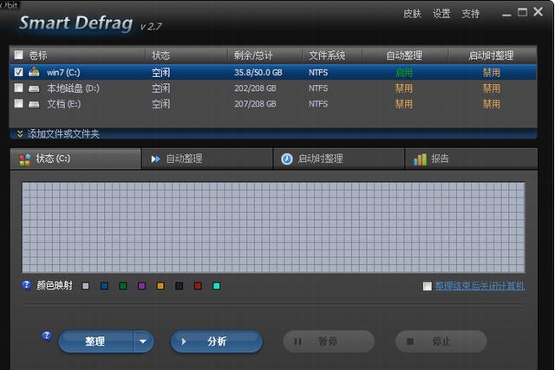Click the blue color legend swatch
Viewport: 555px width, 370px height.
coord(104,286)
